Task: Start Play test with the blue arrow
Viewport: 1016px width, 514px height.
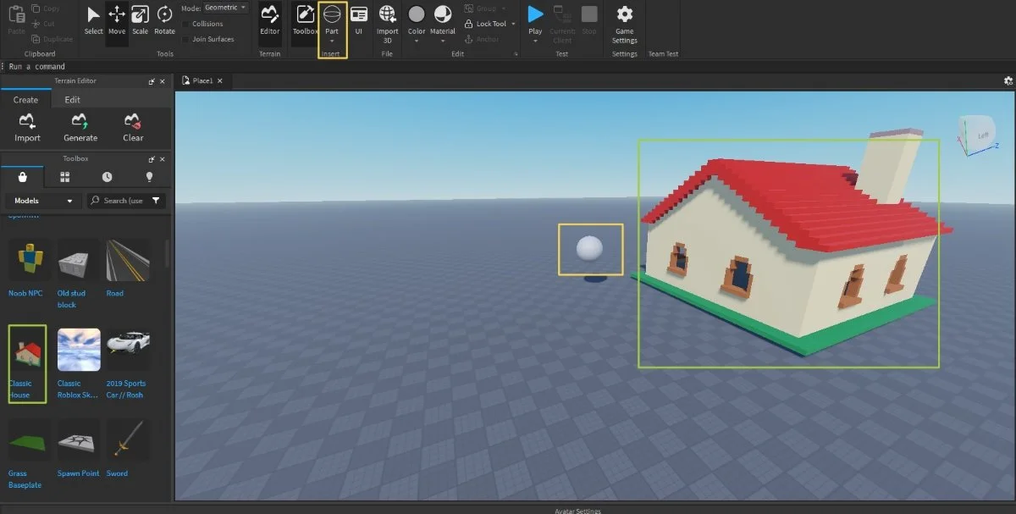Action: point(535,14)
